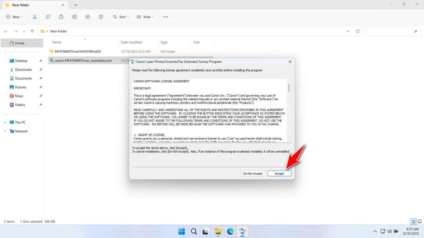Switch to the details view layout
This screenshot has width=424, height=238.
[413, 222]
